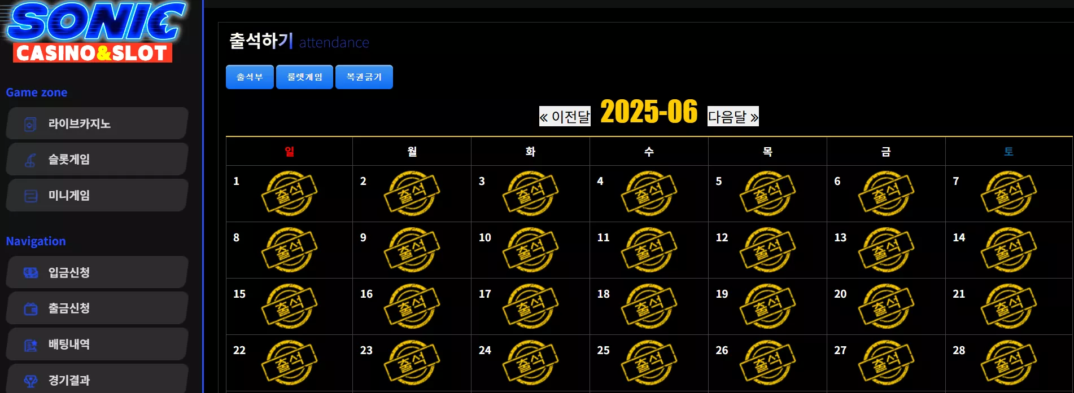Click the live casino card icon
The image size is (1074, 393).
pyautogui.click(x=30, y=124)
